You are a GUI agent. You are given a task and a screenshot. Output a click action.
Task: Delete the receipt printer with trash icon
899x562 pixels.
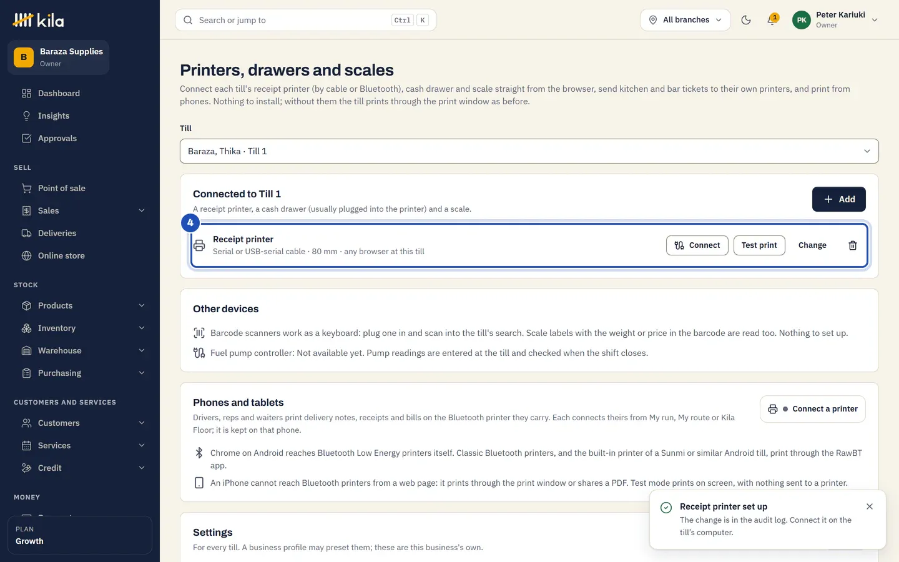point(853,245)
